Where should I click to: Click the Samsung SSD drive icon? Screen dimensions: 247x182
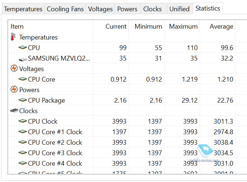coord(22,58)
